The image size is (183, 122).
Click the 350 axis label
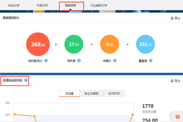coord(7,103)
